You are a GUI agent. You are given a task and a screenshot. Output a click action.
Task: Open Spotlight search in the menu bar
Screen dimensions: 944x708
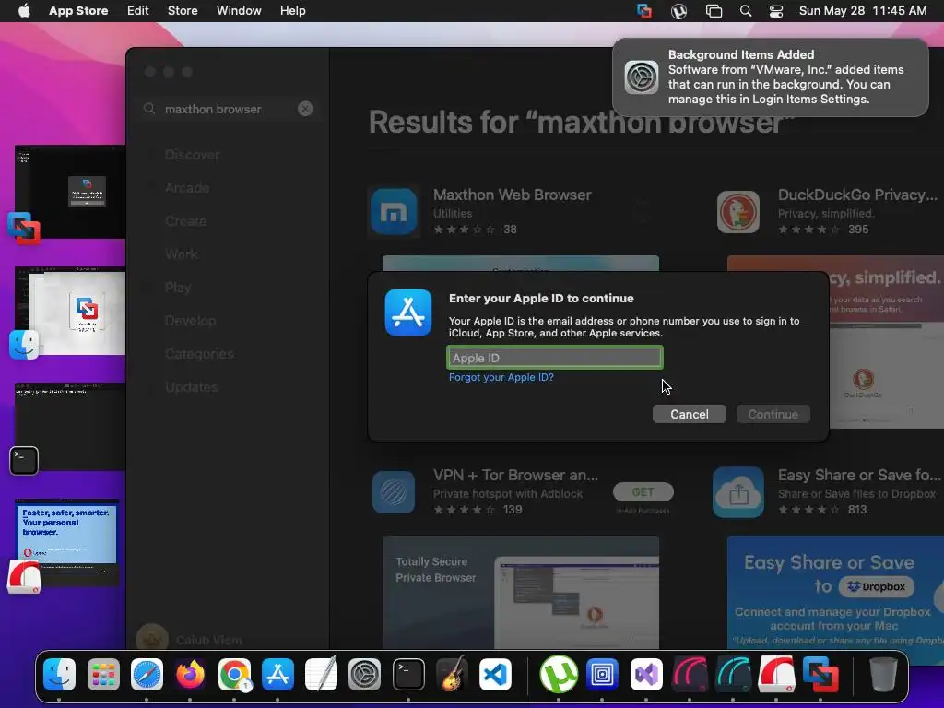pyautogui.click(x=745, y=11)
